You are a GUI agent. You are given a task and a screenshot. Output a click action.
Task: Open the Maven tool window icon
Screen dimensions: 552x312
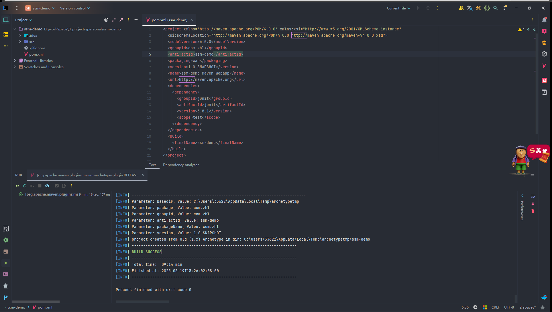[544, 66]
